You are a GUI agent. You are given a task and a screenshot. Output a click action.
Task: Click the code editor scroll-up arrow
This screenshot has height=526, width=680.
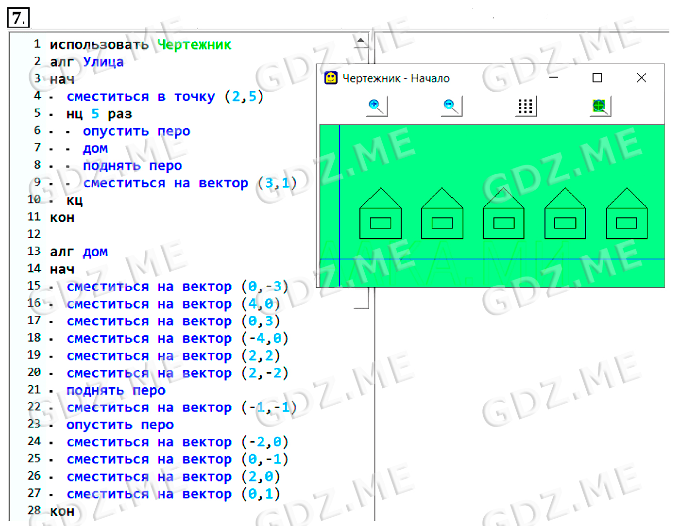click(361, 41)
